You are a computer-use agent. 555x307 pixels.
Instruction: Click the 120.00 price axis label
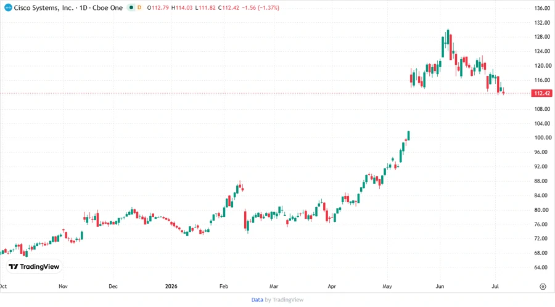543,66
